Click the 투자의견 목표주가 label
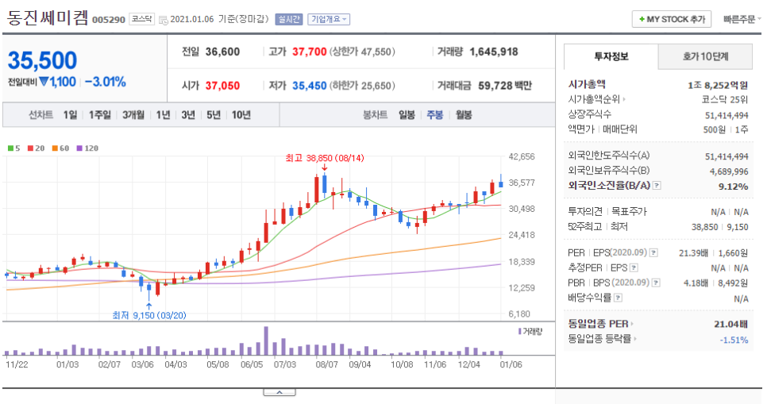The image size is (767, 404). pyautogui.click(x=607, y=212)
